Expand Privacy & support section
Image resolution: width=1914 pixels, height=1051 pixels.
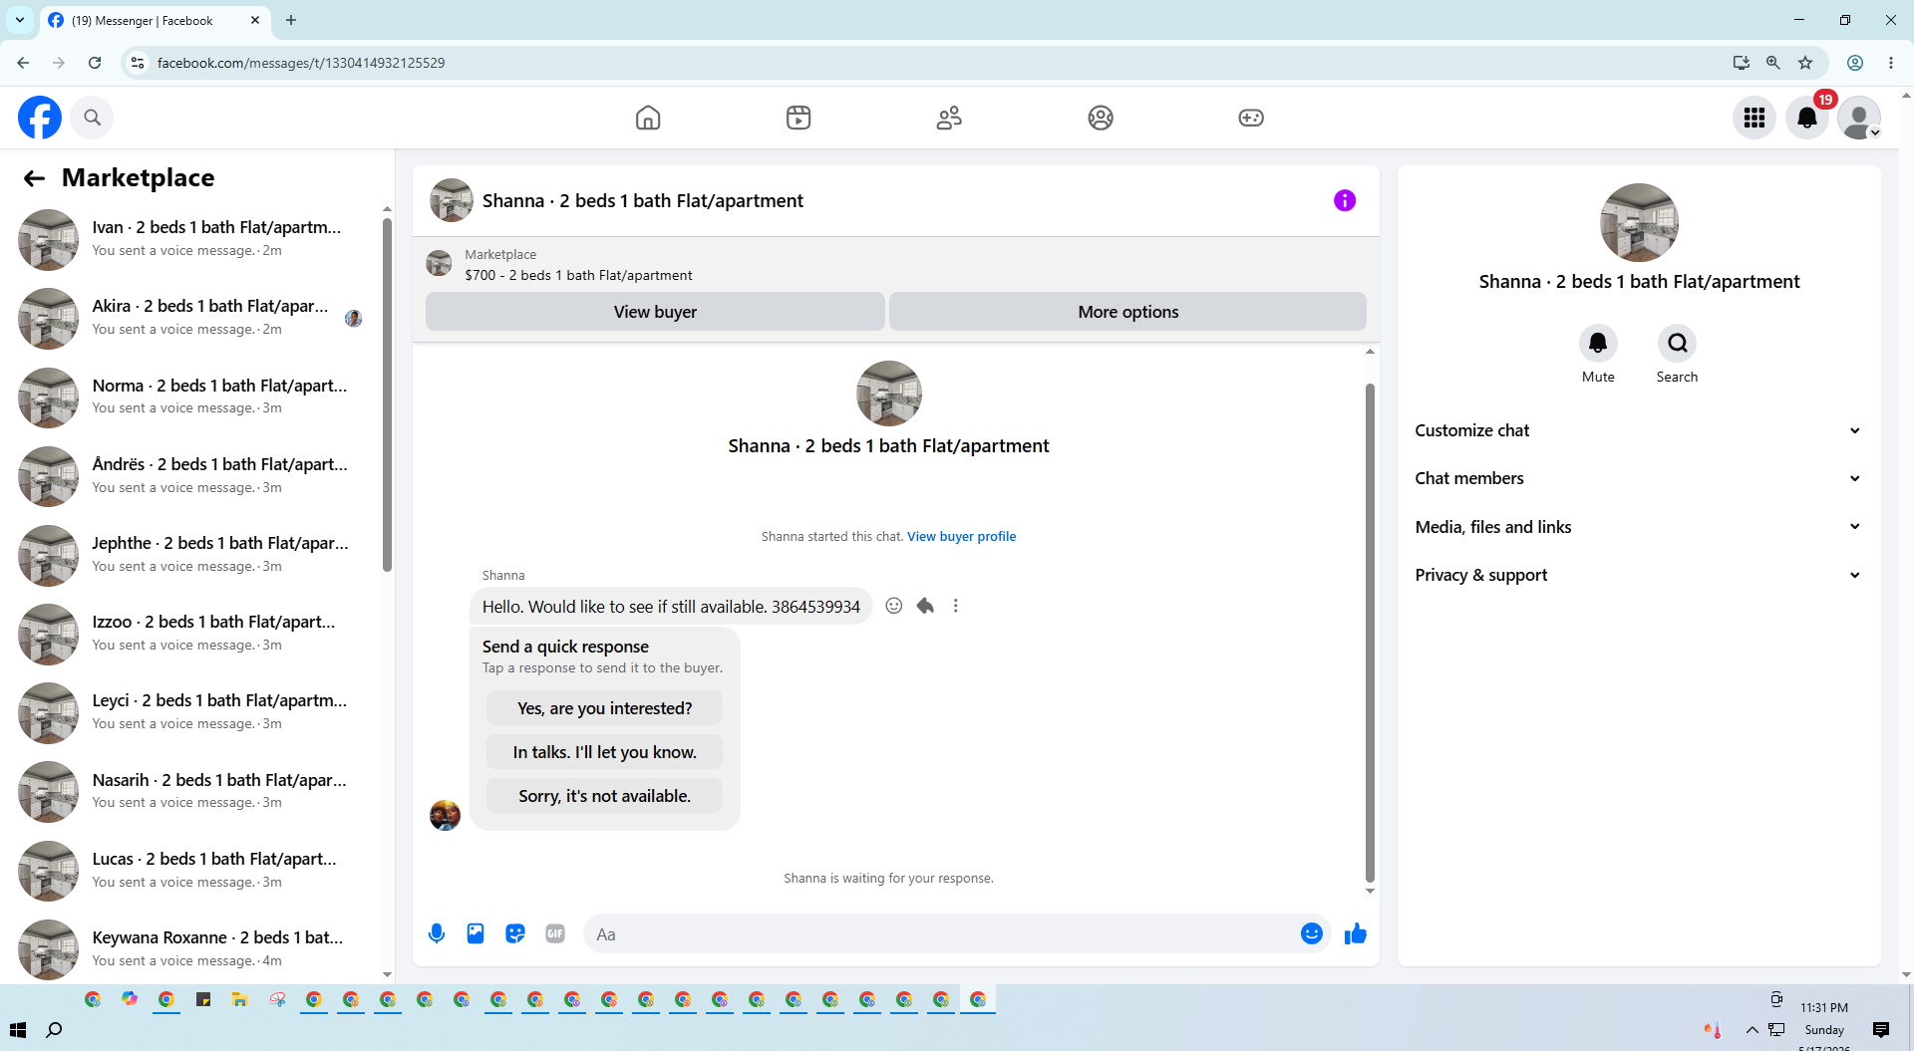coord(1639,575)
